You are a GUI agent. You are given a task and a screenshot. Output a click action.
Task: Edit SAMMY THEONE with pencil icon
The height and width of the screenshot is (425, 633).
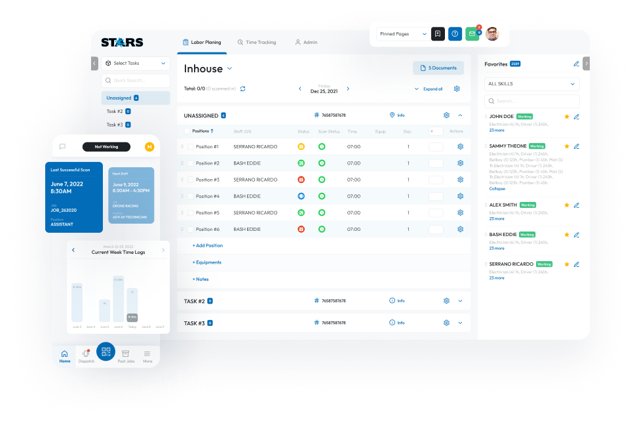[577, 146]
